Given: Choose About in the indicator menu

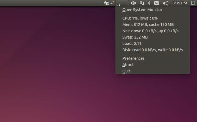Looking at the screenshot, I should pos(128,65).
